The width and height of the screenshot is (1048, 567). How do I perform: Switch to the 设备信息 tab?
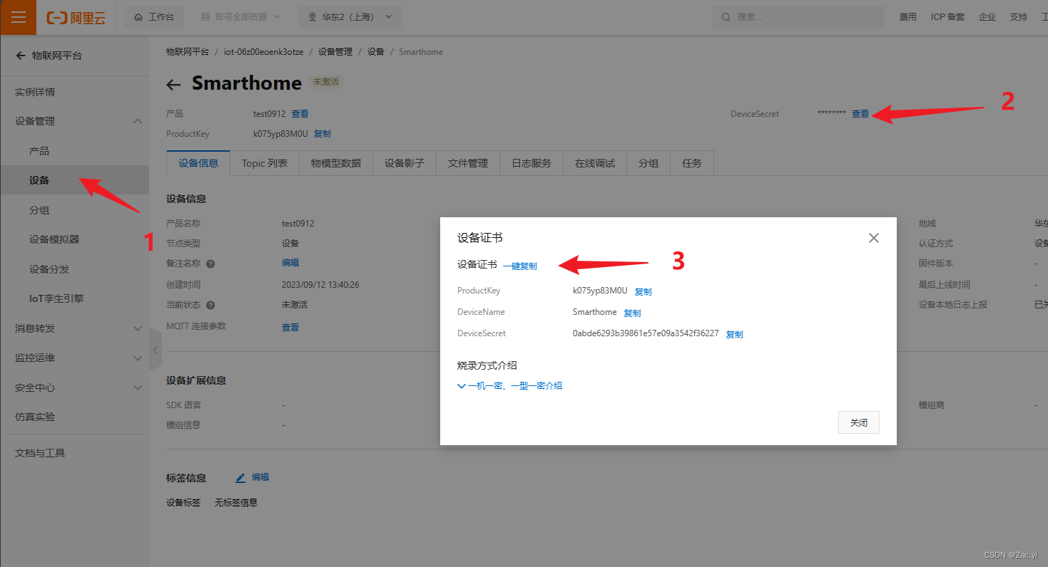coord(198,163)
